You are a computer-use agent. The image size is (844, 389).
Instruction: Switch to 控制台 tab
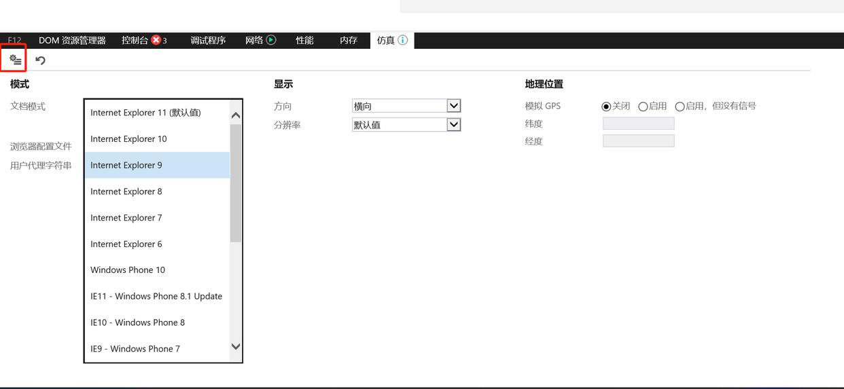coord(144,41)
